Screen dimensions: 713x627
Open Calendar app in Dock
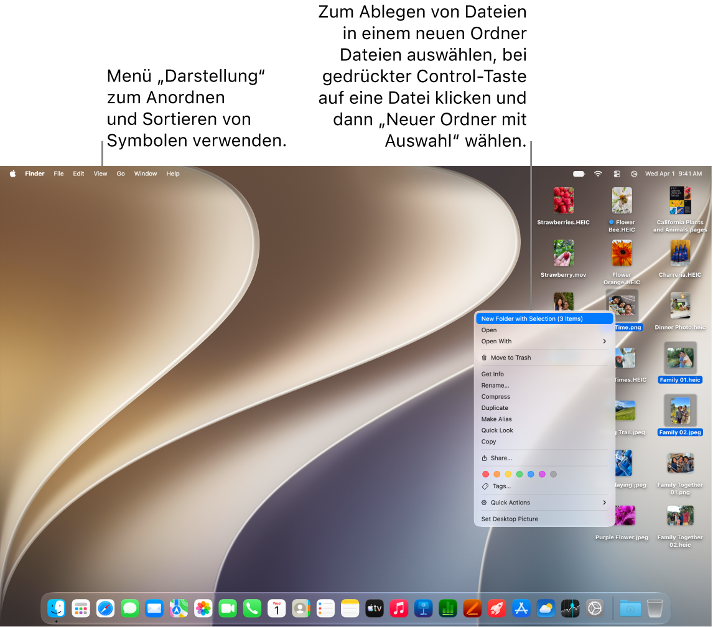tap(277, 608)
